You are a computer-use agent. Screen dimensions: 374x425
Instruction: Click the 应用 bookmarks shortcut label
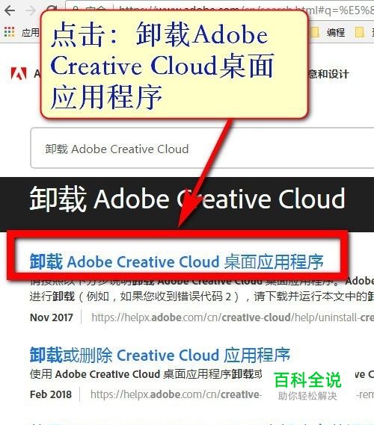point(31,33)
